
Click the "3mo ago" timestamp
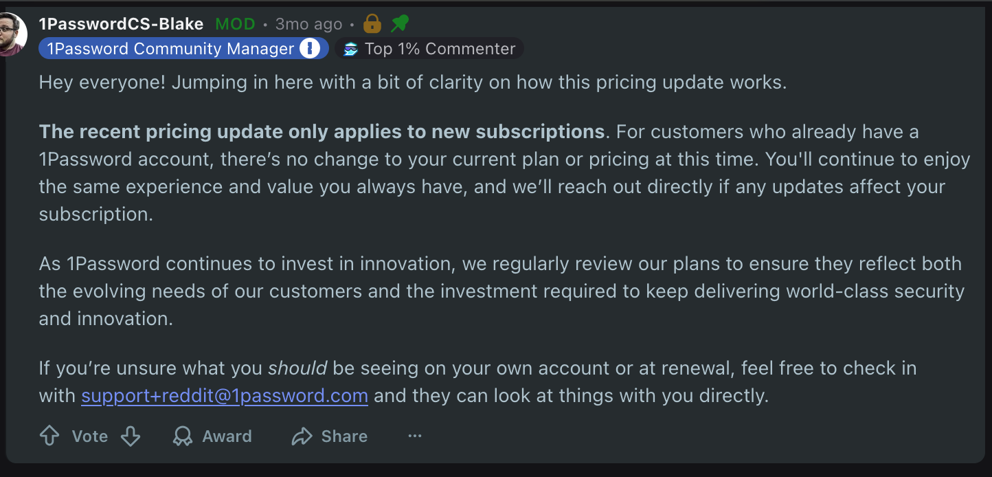(x=308, y=24)
